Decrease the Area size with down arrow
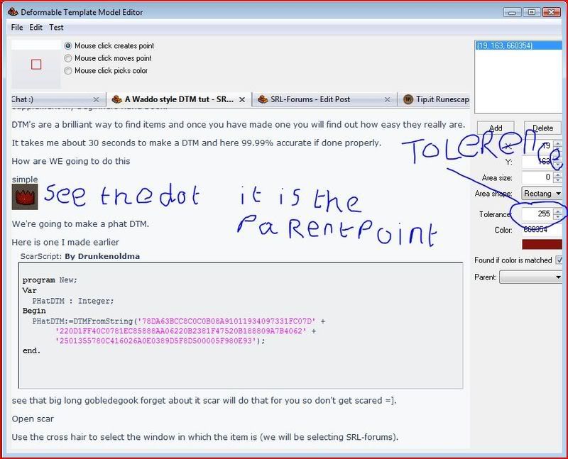Screen dimensions: 568x459 pos(557,180)
